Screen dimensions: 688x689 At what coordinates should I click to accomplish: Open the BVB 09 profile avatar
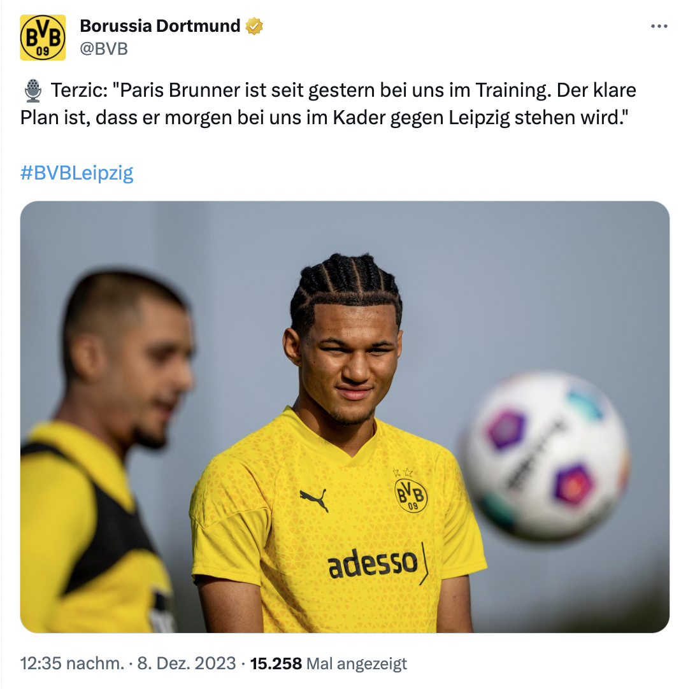(43, 38)
